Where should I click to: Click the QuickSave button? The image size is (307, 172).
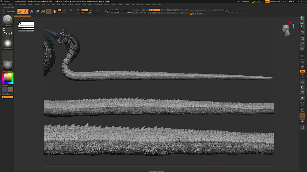point(246,2)
